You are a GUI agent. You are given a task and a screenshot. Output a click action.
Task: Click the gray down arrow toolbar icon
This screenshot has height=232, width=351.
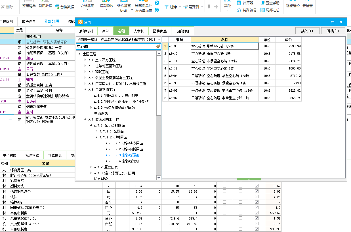(x=209, y=7)
